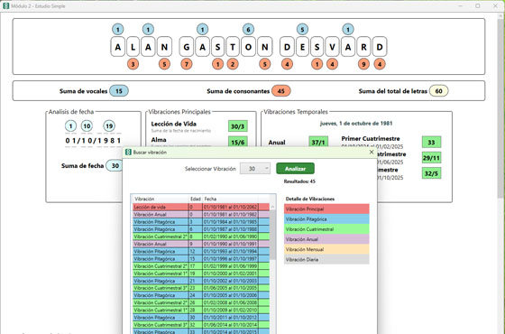Click the second cuatrimestre value 29/11
505x334 pixels.
tap(431, 158)
